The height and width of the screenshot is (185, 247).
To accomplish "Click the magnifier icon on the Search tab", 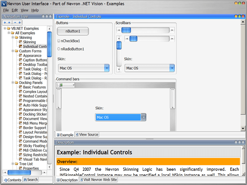I will (x=25, y=180).
